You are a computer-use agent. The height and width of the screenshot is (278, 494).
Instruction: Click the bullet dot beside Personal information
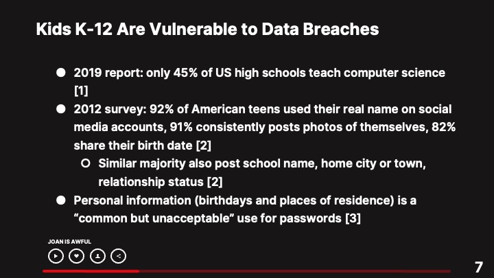(60, 200)
